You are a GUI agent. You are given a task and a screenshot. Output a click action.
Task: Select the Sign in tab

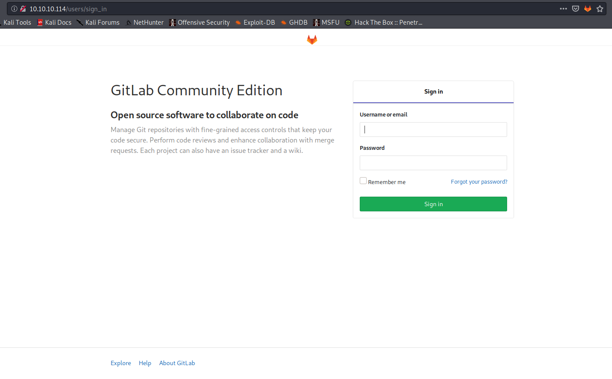tap(433, 92)
